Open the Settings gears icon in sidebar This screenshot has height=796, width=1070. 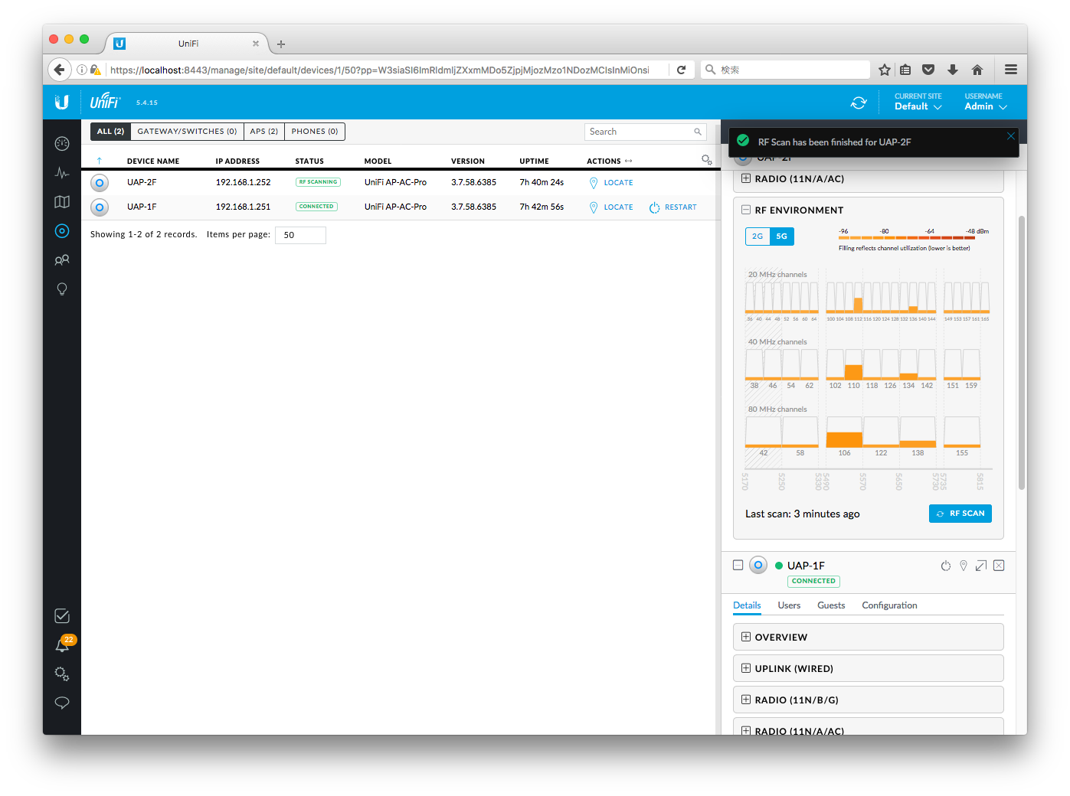click(62, 674)
